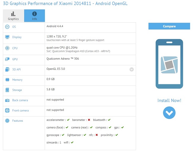Click the phone illustration thumbnail
This screenshot has height=156, width=193.
[169, 64]
